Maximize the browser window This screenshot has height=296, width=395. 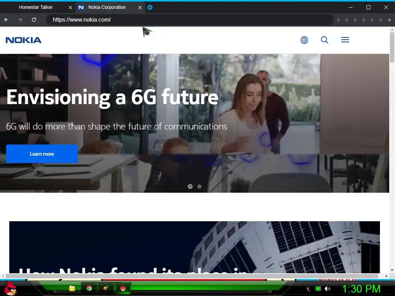tap(368, 7)
